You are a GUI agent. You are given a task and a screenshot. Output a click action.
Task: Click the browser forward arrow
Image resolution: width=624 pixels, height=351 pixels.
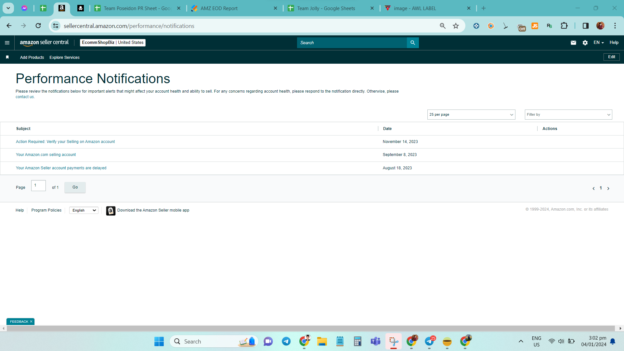pos(23,26)
